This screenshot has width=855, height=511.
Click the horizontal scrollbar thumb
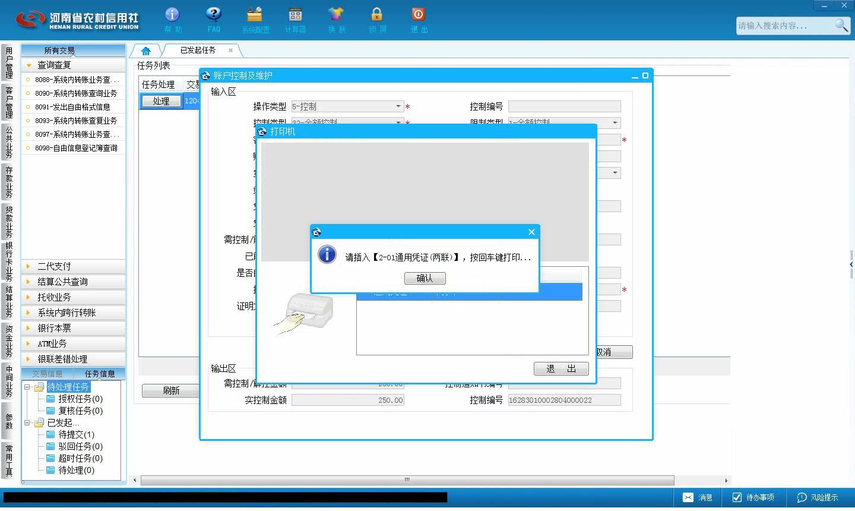(x=407, y=480)
